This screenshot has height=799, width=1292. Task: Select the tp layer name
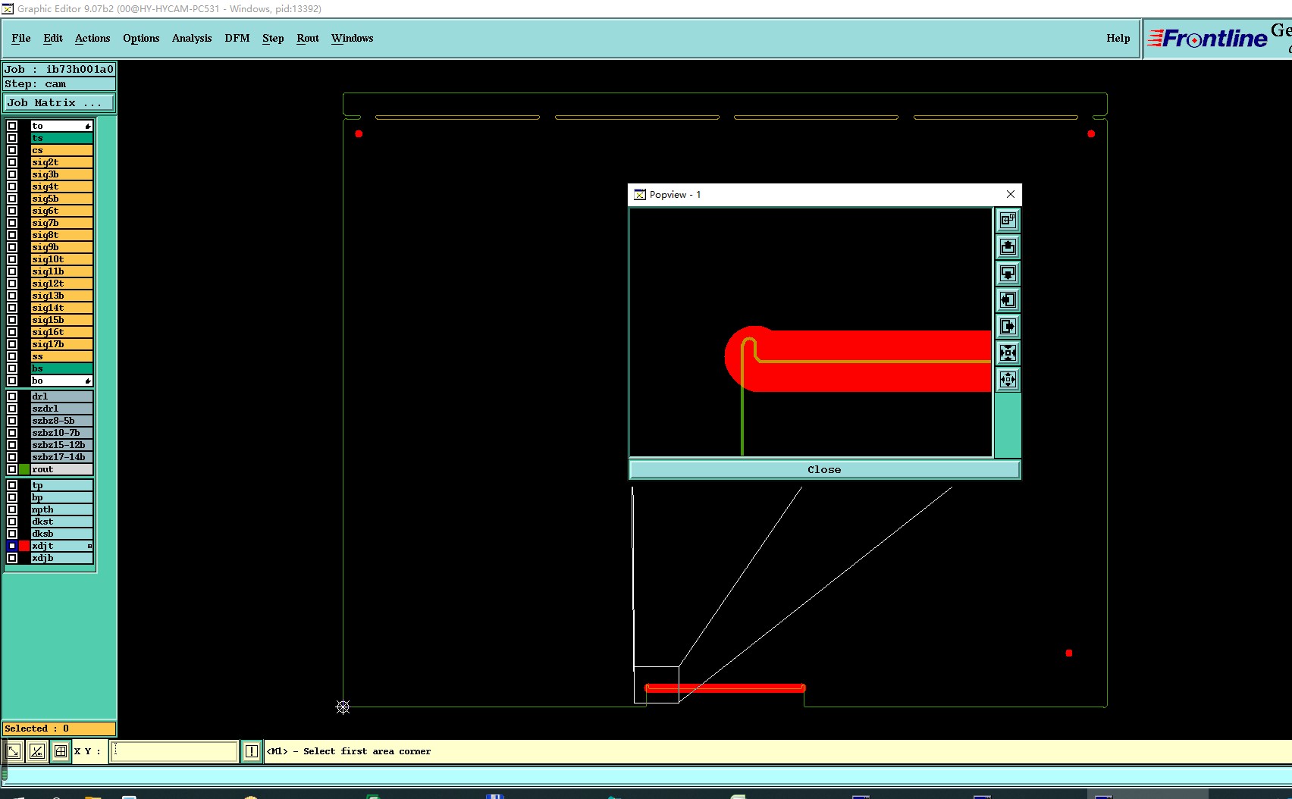pos(61,485)
